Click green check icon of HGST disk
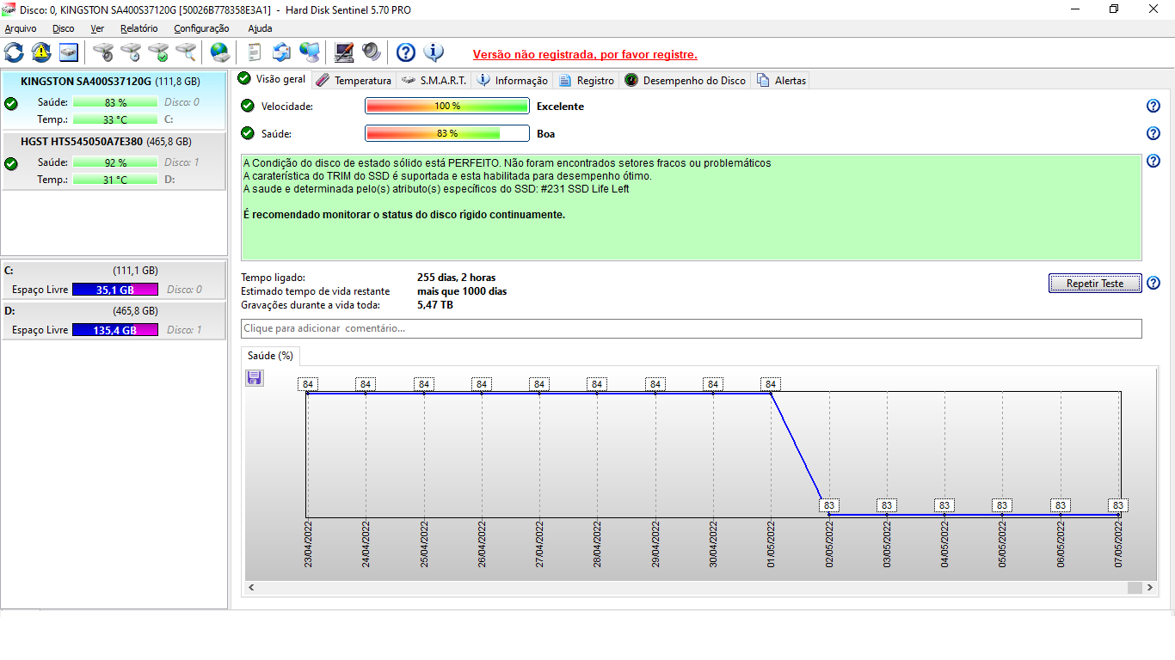This screenshot has height=660, width=1175. click(11, 163)
